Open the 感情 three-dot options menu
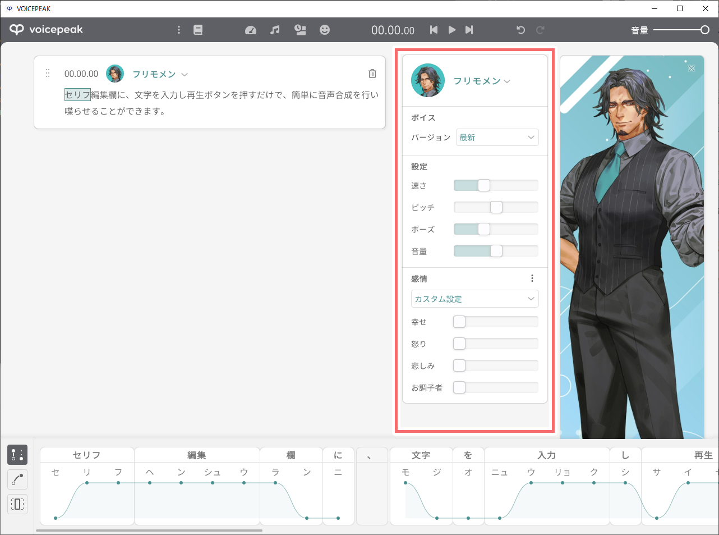The height and width of the screenshot is (535, 719). [532, 278]
